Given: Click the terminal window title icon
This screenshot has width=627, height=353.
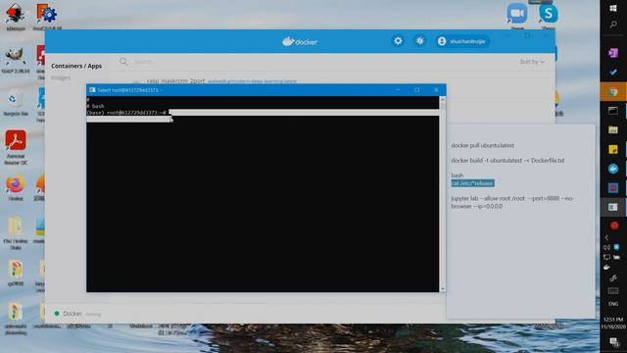Looking at the screenshot, I should (x=92, y=90).
